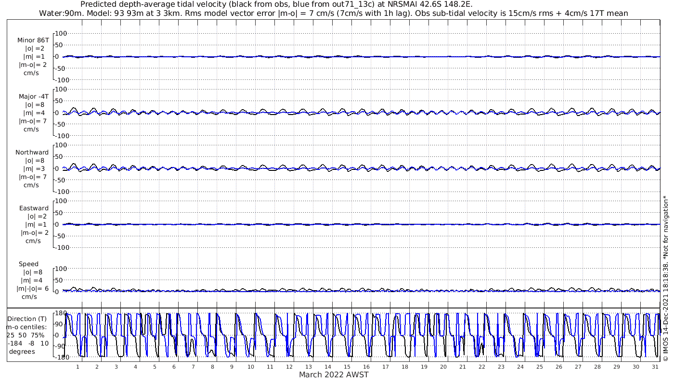Viewport: 674px width, 385px height.
Task: Click '|m|-|o|= 6' in the Speed panel
Action: 32,289
